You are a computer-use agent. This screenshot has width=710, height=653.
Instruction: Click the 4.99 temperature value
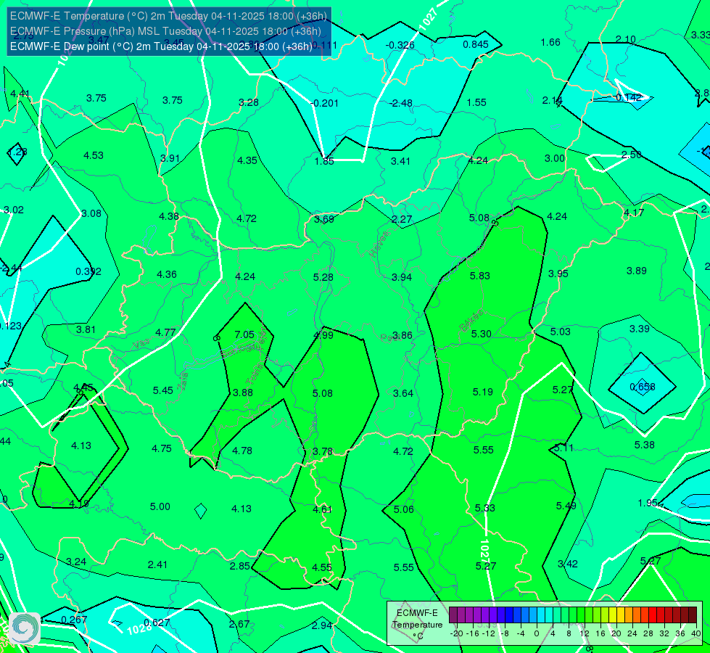point(323,335)
